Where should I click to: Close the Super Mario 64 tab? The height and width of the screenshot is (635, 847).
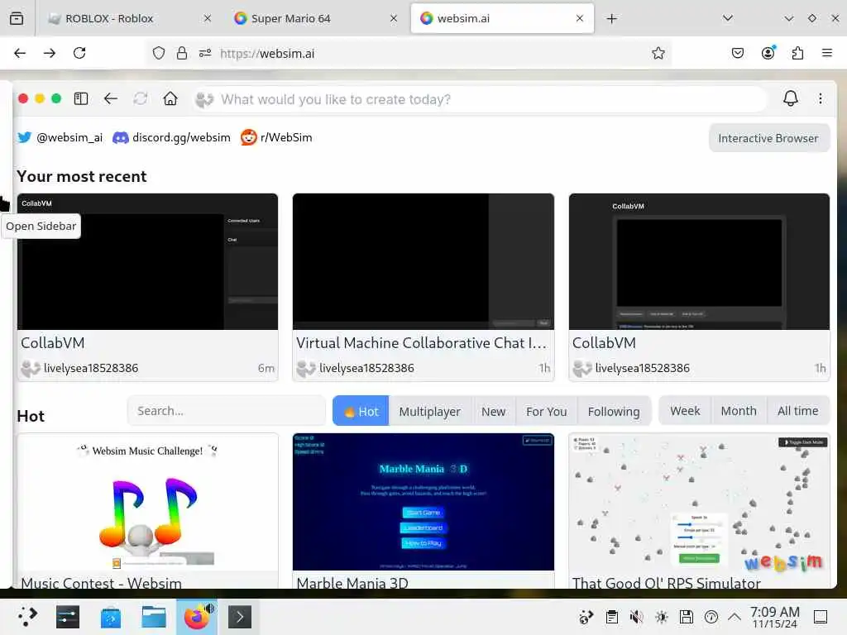[x=393, y=18]
